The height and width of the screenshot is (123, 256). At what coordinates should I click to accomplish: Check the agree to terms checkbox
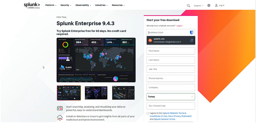click(x=148, y=113)
